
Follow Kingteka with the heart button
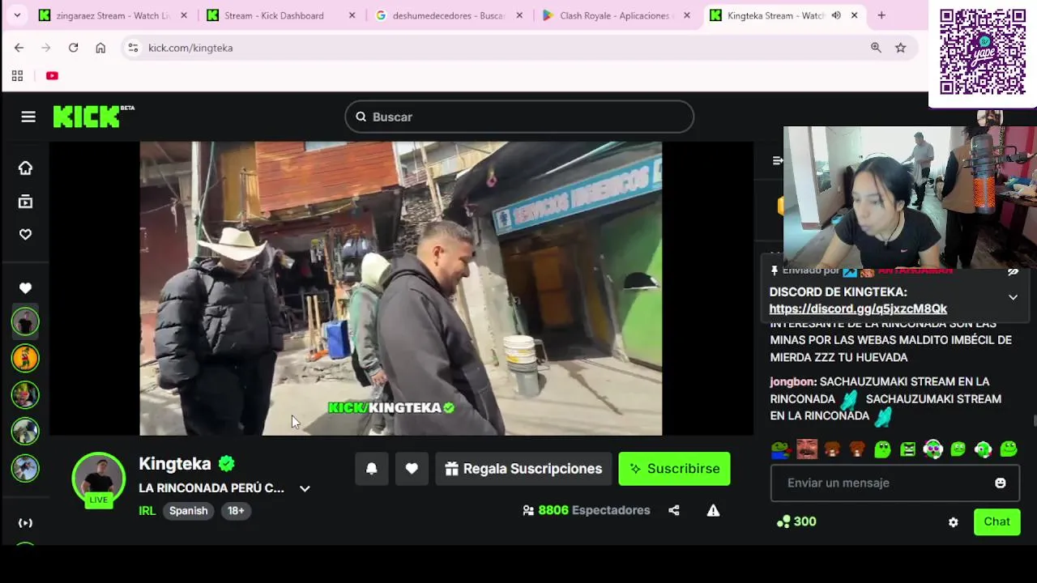412,469
